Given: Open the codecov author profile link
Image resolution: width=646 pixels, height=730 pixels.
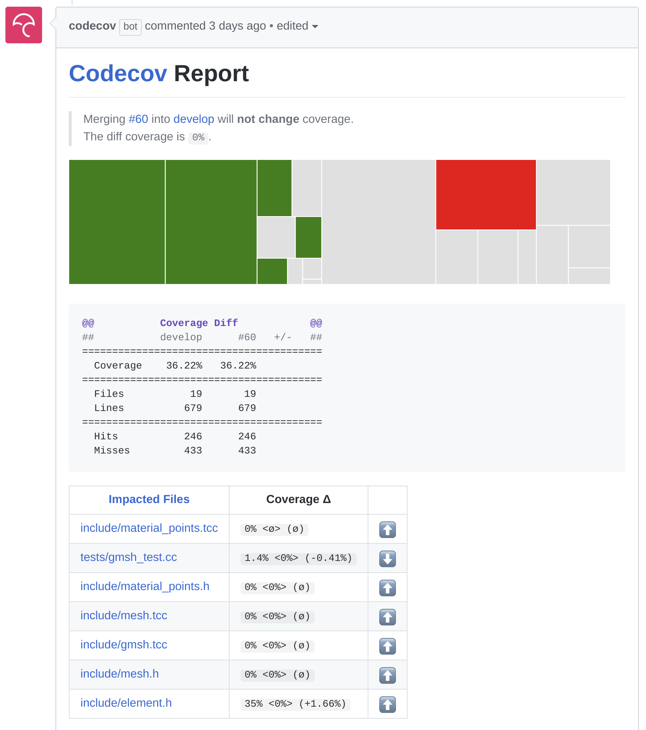Looking at the screenshot, I should 92,26.
